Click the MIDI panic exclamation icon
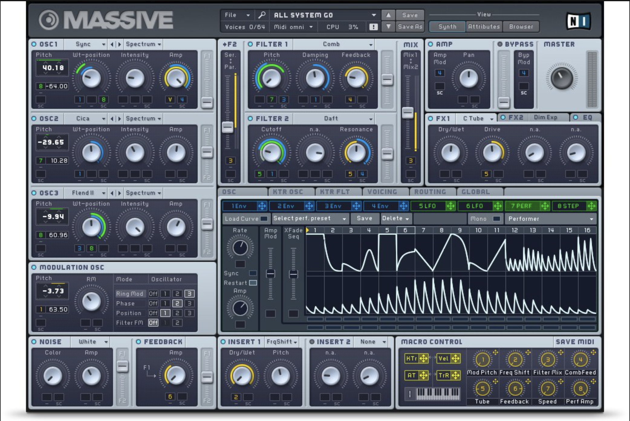The height and width of the screenshot is (421, 630). tap(374, 27)
